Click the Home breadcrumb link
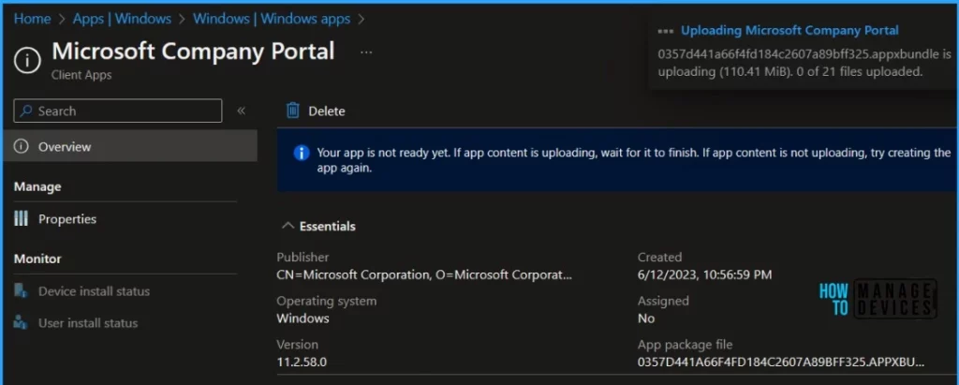The width and height of the screenshot is (959, 385). (x=32, y=19)
